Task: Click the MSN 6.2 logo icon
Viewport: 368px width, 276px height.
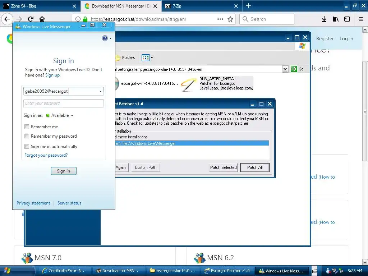Action: (x=200, y=258)
